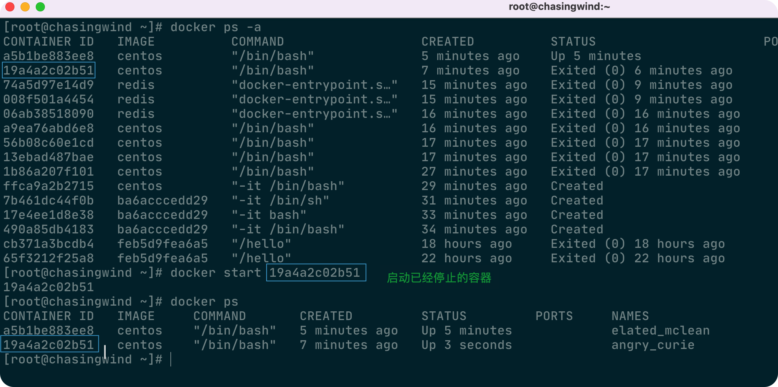This screenshot has width=778, height=387.
Task: Click "redis" image in row 74a5d97e14d9
Action: coord(136,85)
